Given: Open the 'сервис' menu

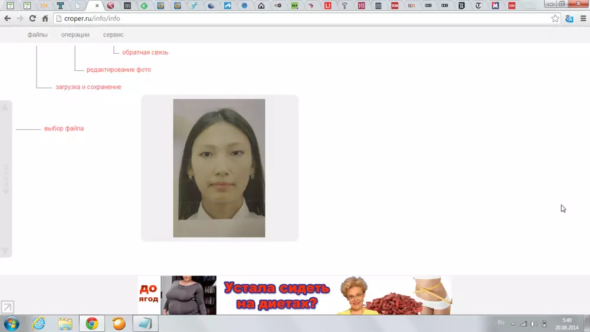Looking at the screenshot, I should 113,35.
